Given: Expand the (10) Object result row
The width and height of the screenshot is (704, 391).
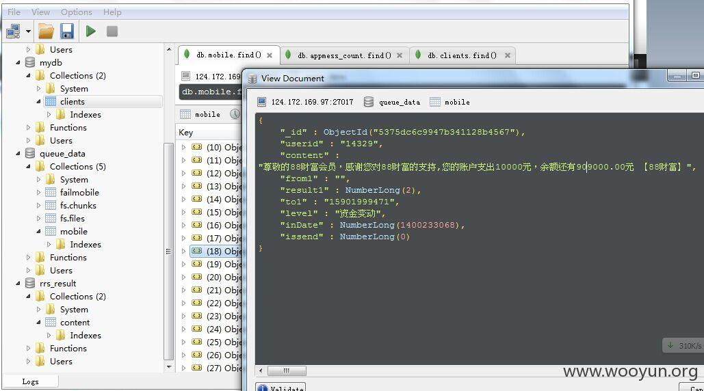Looking at the screenshot, I should [183, 147].
